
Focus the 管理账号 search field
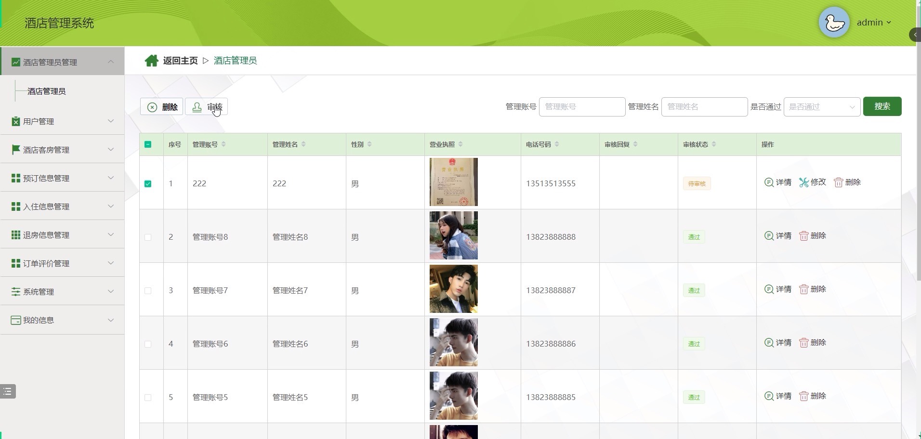click(x=582, y=107)
